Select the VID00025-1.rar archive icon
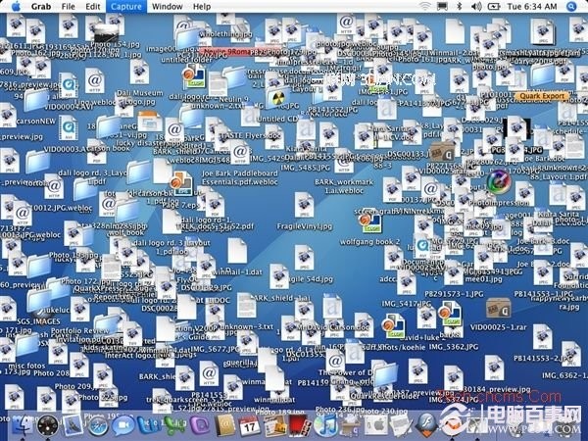Viewport: 588px width, 441px height. pyautogui.click(x=499, y=307)
